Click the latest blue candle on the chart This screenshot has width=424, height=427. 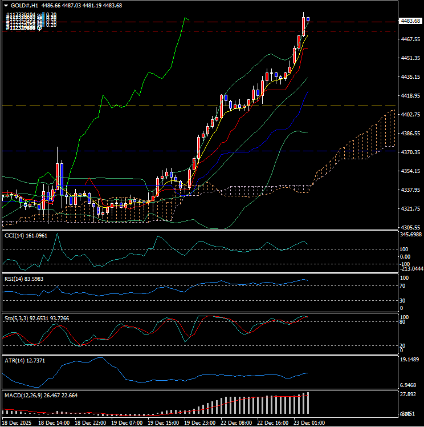pyautogui.click(x=308, y=19)
